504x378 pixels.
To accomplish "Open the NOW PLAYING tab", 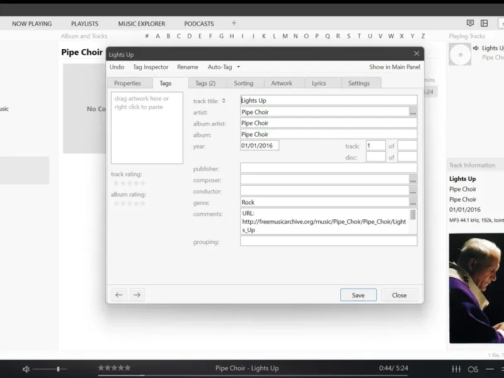I will click(x=32, y=24).
